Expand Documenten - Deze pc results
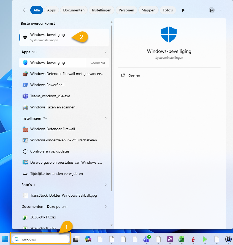The width and height of the screenshot is (233, 245). tap(106, 206)
